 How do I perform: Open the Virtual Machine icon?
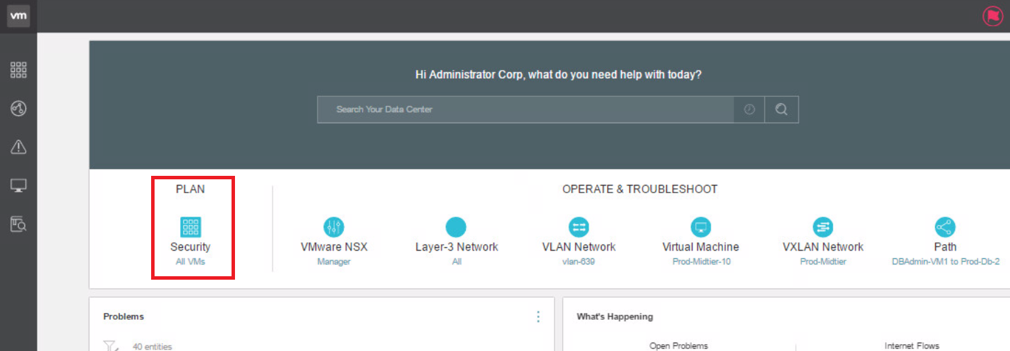701,227
